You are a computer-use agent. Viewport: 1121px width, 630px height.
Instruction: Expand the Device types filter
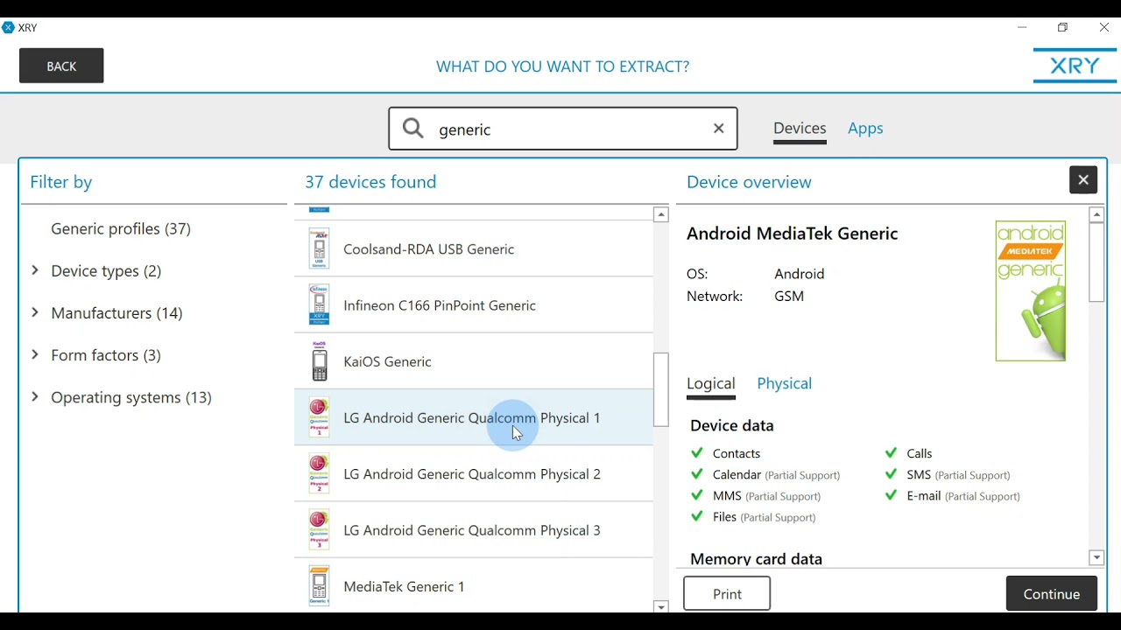tap(35, 270)
